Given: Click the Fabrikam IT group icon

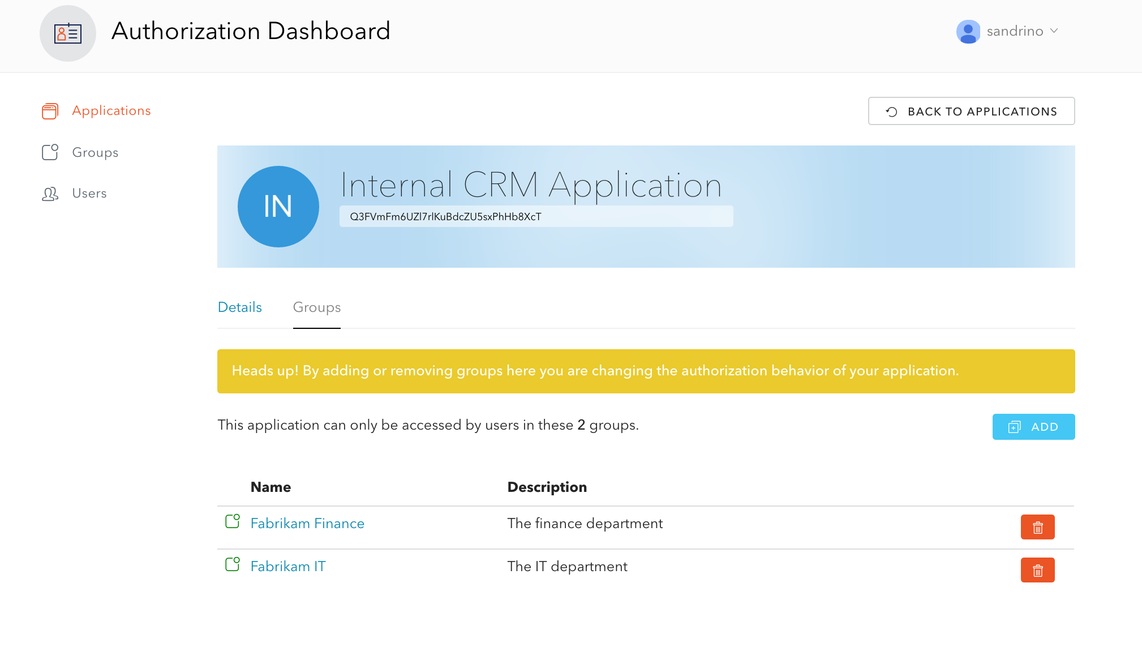Looking at the screenshot, I should (233, 564).
